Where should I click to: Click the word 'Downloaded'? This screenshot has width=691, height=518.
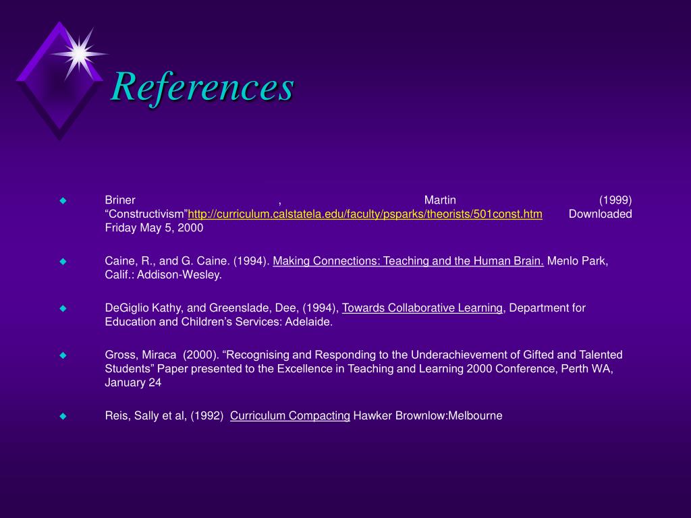(600, 214)
